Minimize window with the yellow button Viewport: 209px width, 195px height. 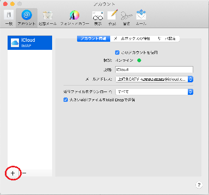coord(12,4)
